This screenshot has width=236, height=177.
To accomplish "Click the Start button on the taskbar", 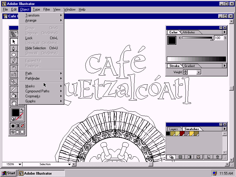I will pos(9,173).
